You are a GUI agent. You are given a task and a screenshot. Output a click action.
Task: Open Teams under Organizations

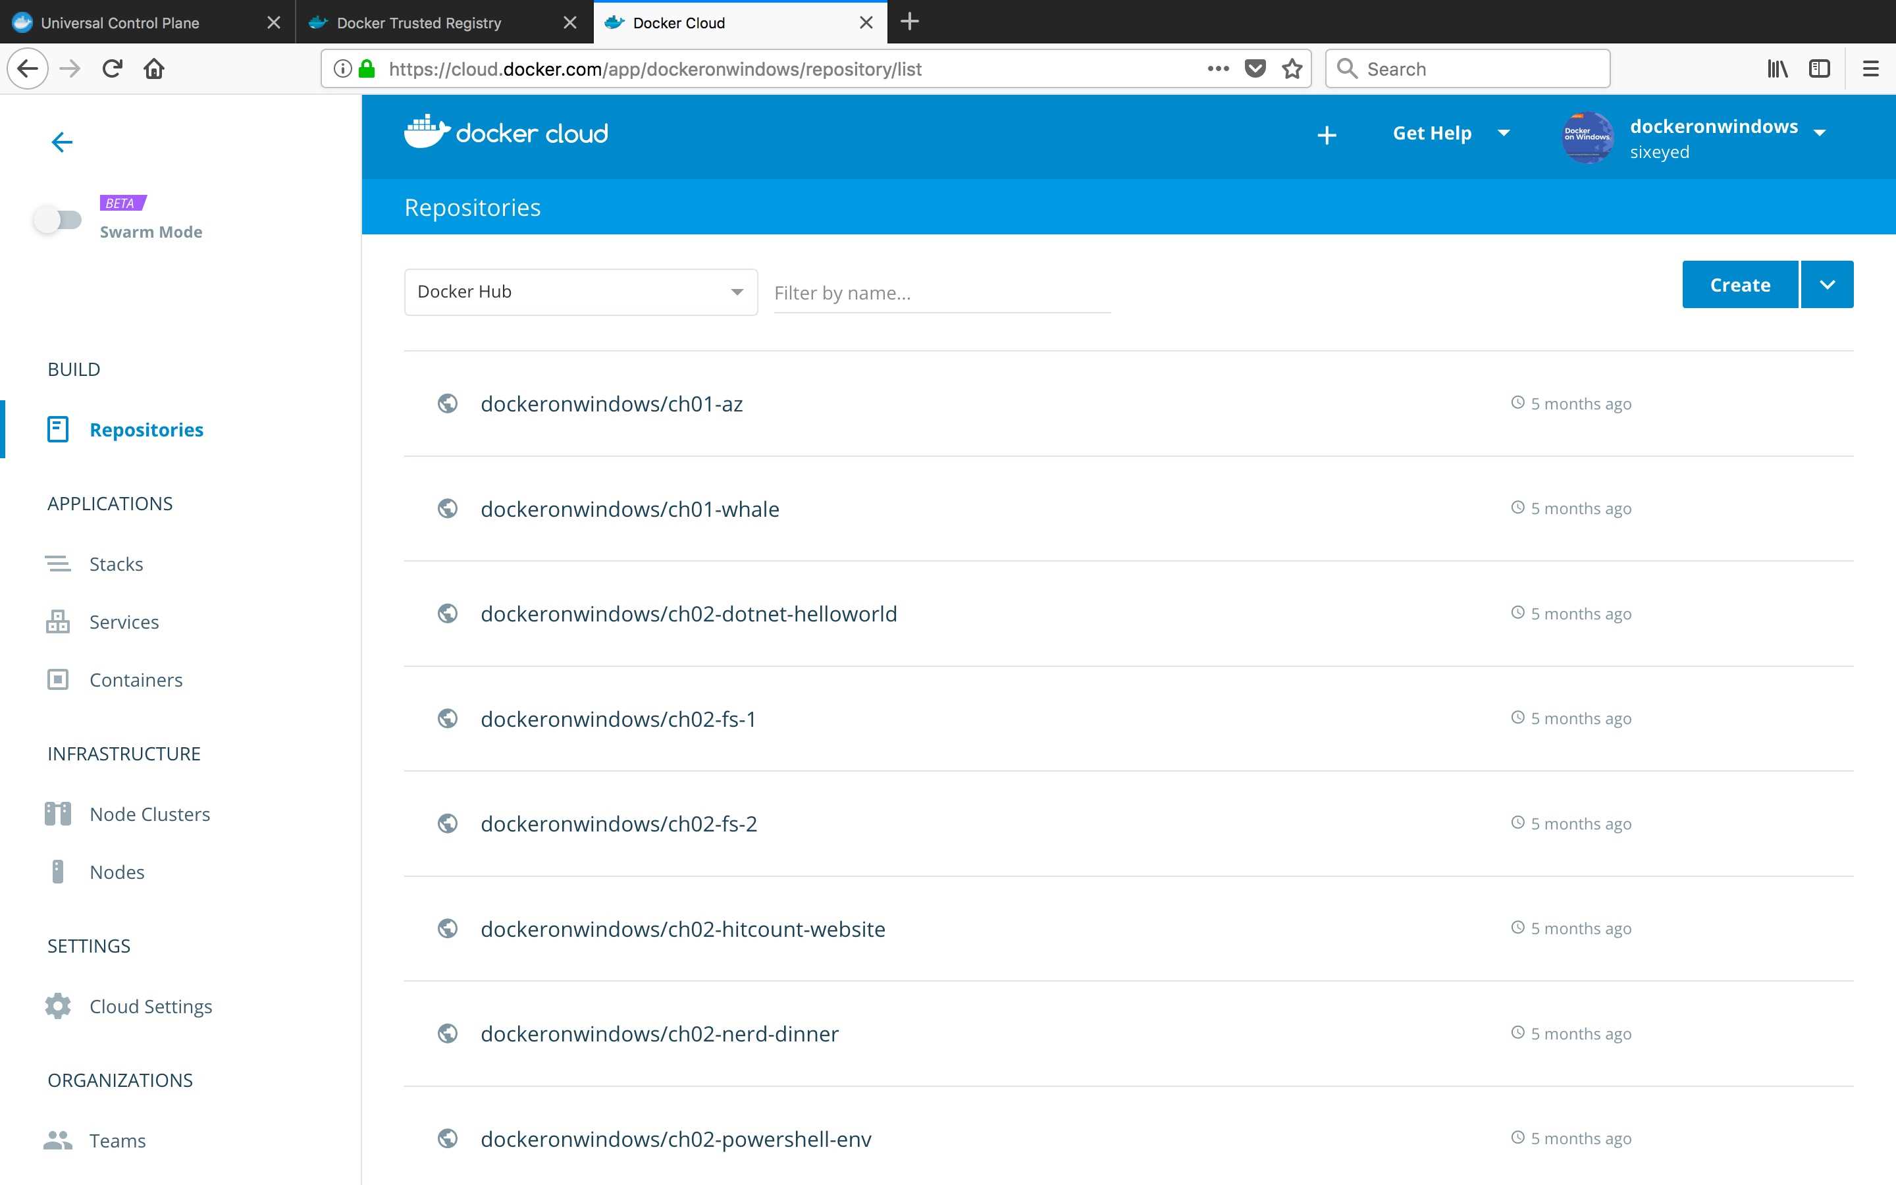click(x=118, y=1140)
